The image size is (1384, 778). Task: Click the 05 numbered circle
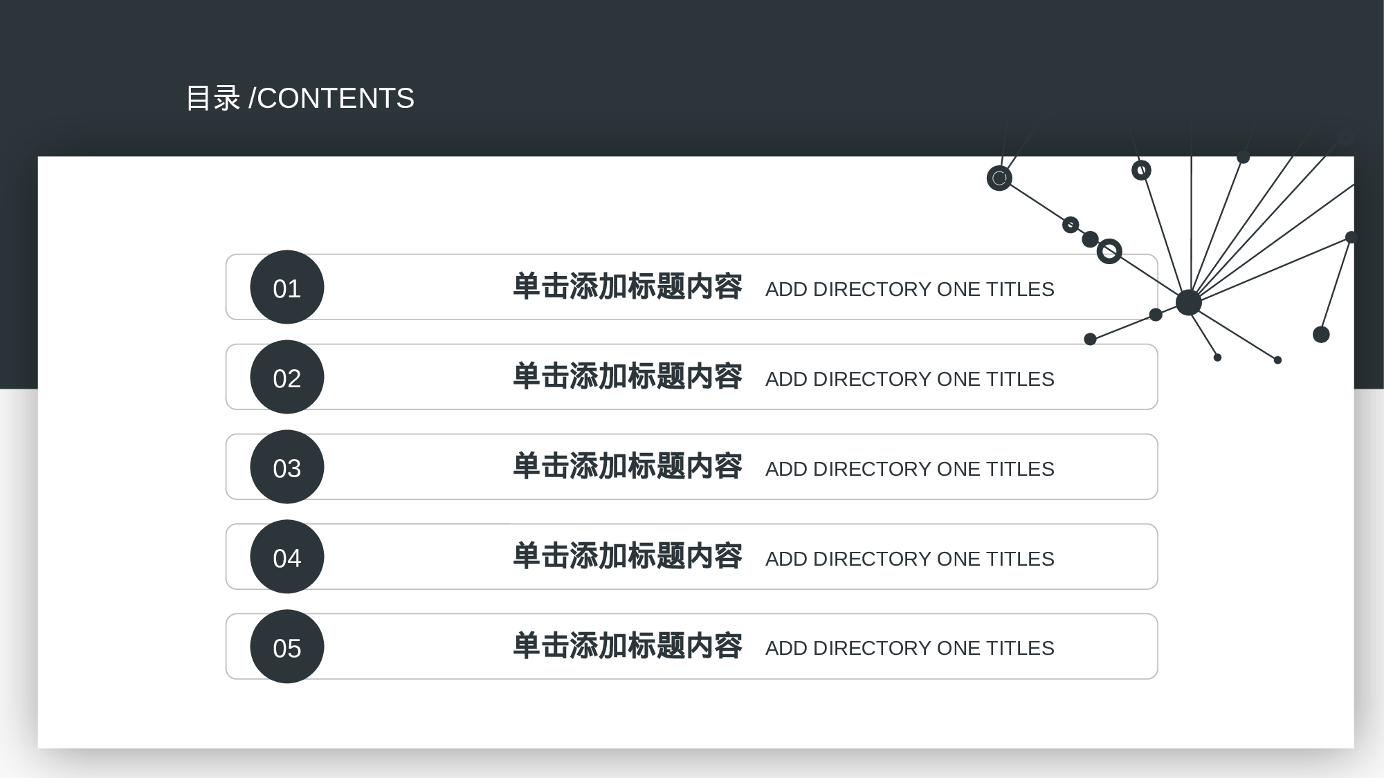coord(286,647)
